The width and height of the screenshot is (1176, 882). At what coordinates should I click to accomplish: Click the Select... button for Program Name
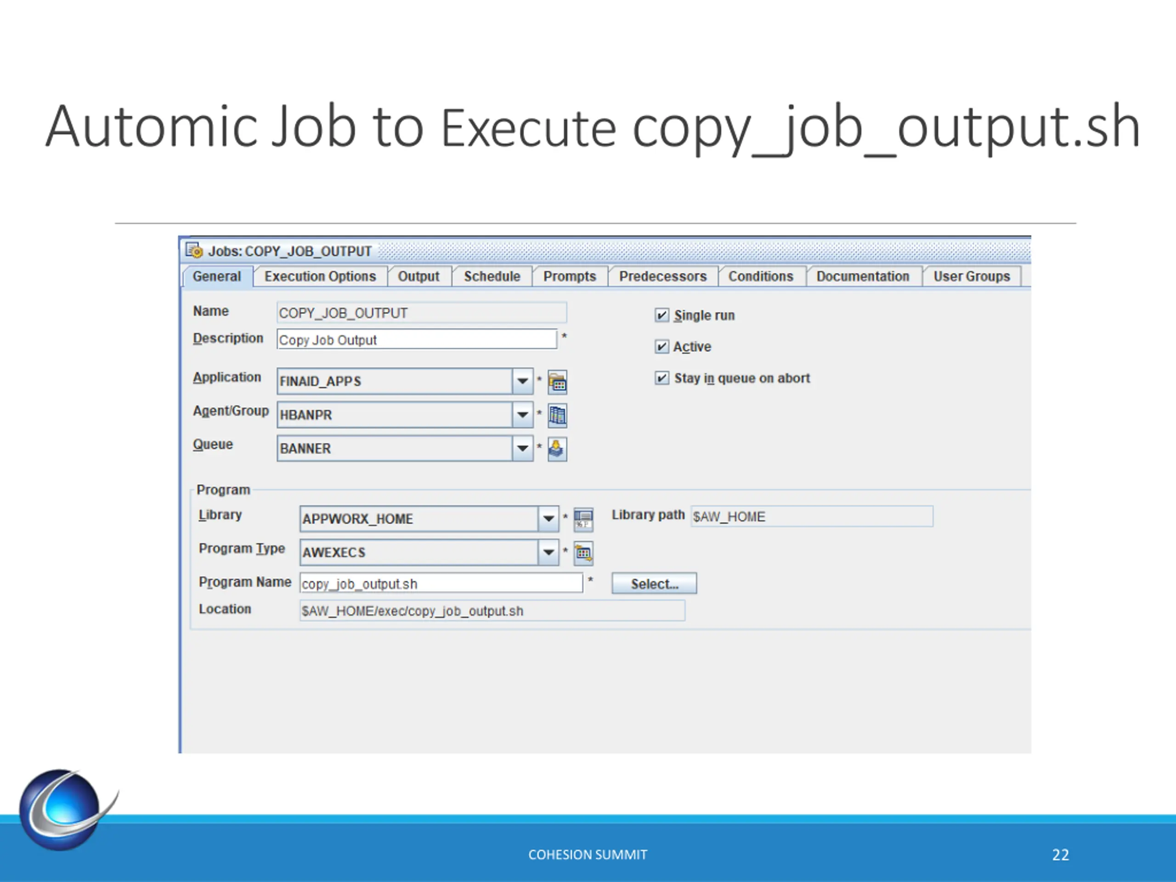[x=654, y=584]
